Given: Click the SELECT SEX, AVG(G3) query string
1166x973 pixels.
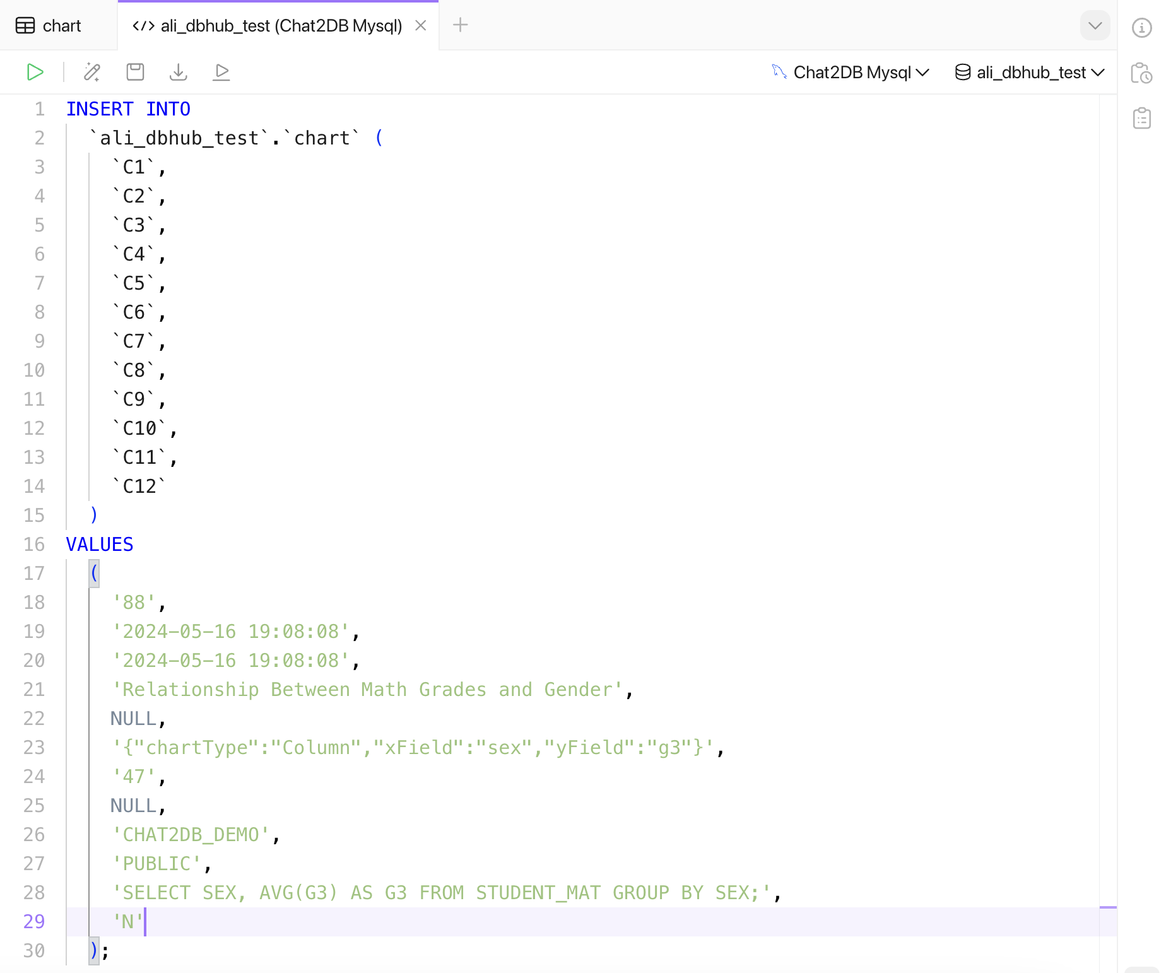Looking at the screenshot, I should point(442,893).
